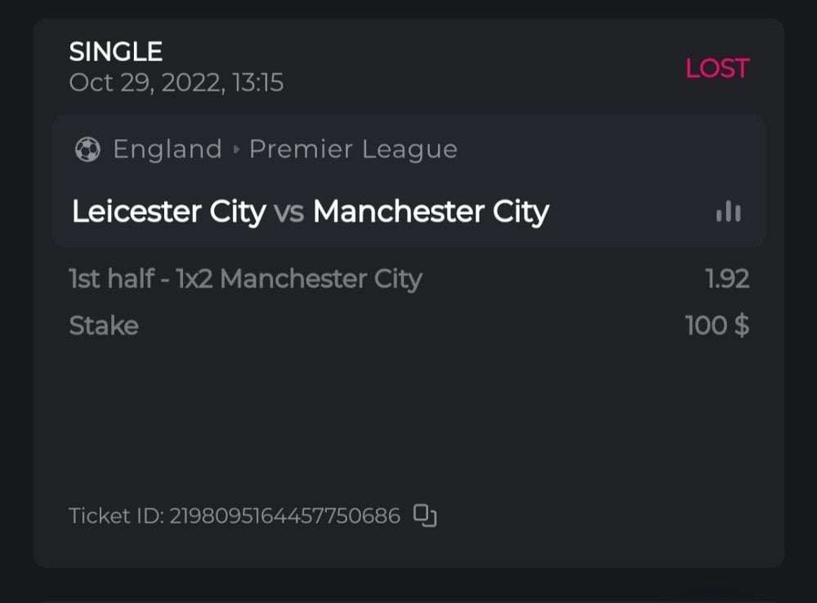Image resolution: width=817 pixels, height=603 pixels.
Task: Click the 1.92 odds value
Action: click(x=727, y=279)
